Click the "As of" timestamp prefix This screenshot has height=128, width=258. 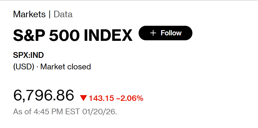pos(21,112)
